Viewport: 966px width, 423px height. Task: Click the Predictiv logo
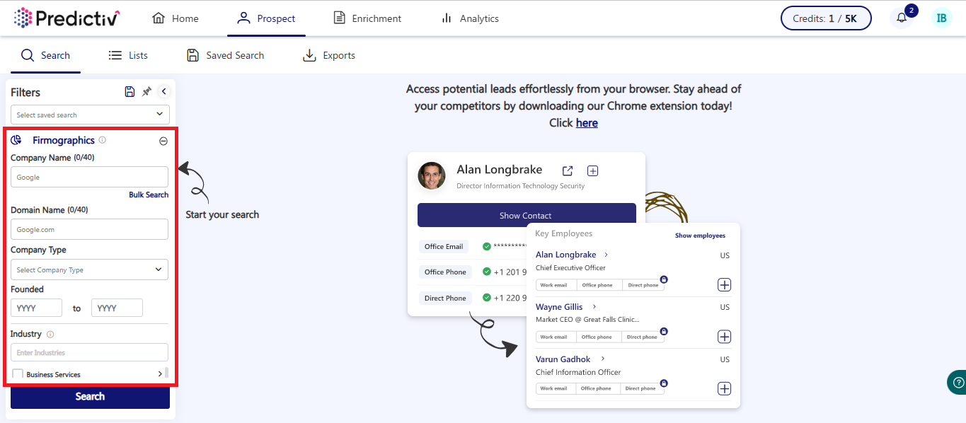(67, 18)
